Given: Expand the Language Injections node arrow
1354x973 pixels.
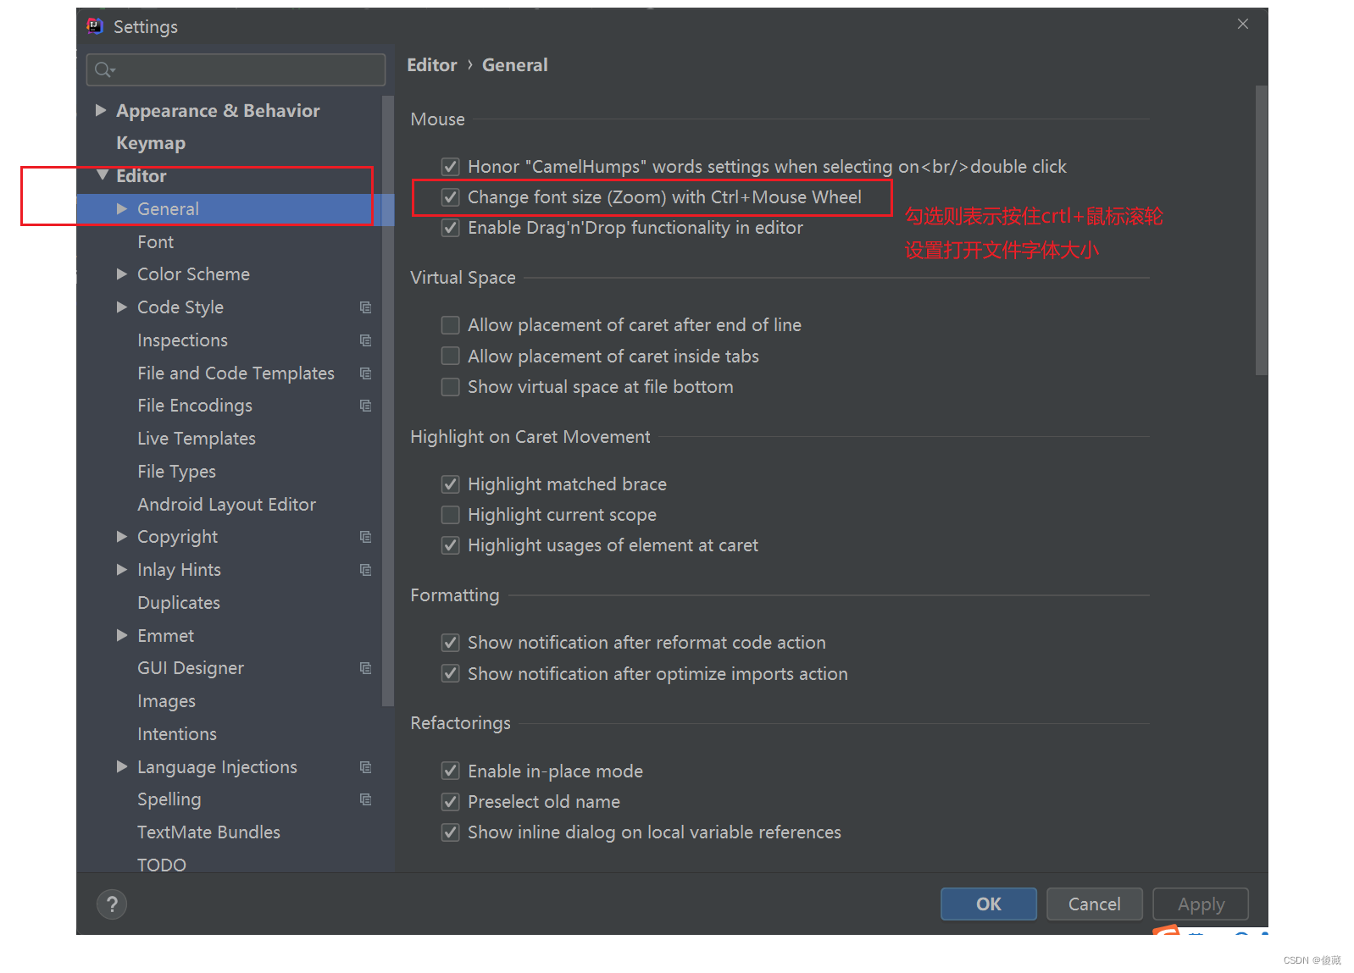Looking at the screenshot, I should coord(122,766).
